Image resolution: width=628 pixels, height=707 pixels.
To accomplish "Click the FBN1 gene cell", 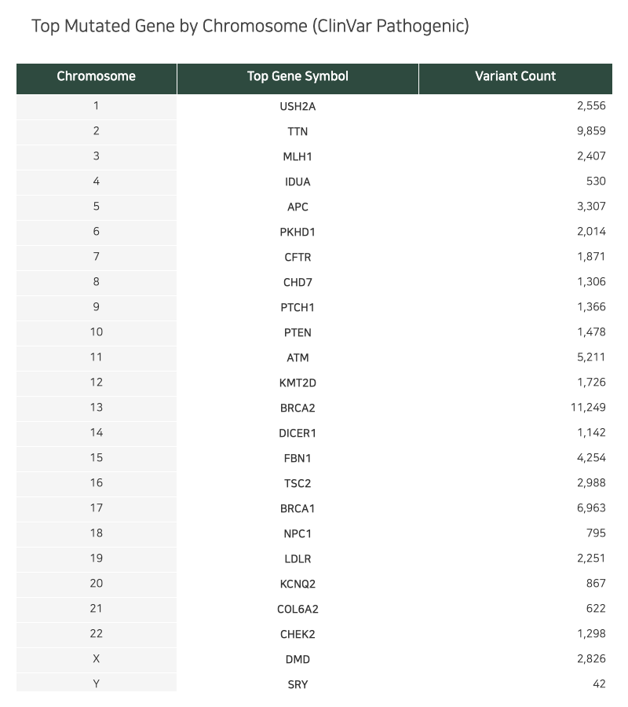I will click(298, 459).
